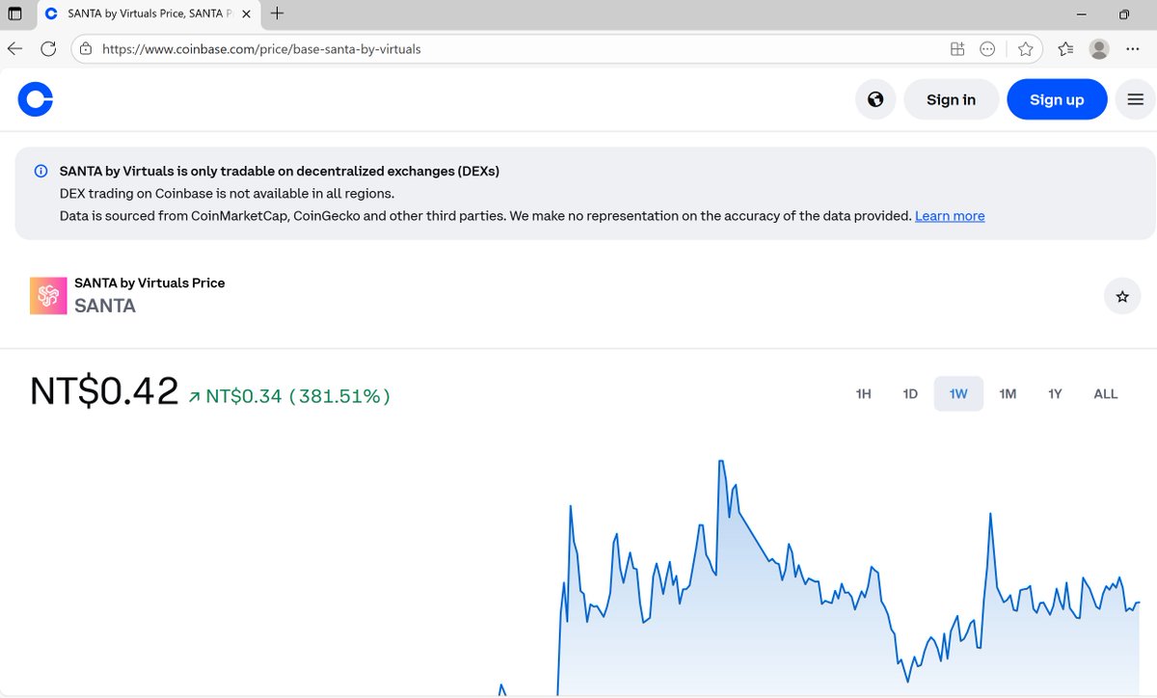Open the address bar's three-dot options icon
Viewport: 1157px width, 698px height.
click(x=987, y=48)
